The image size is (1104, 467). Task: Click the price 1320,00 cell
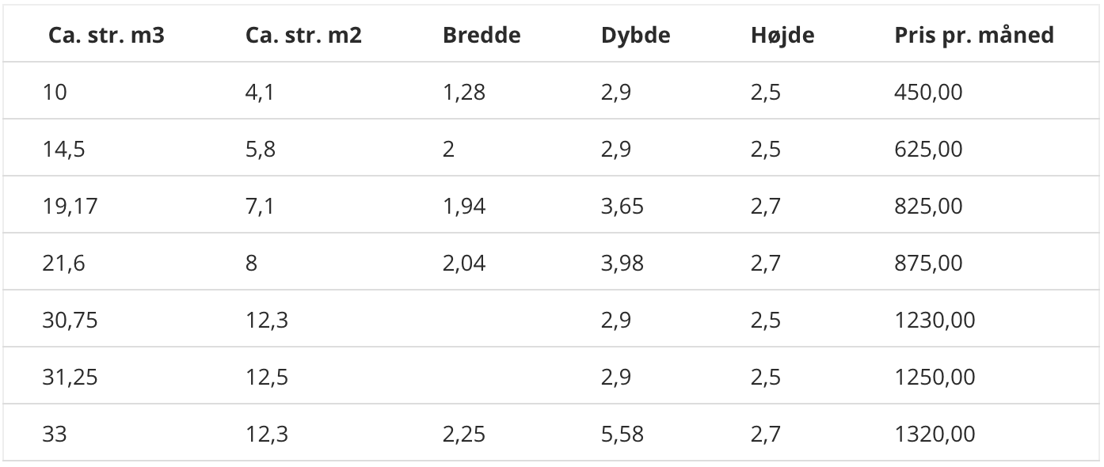935,435
